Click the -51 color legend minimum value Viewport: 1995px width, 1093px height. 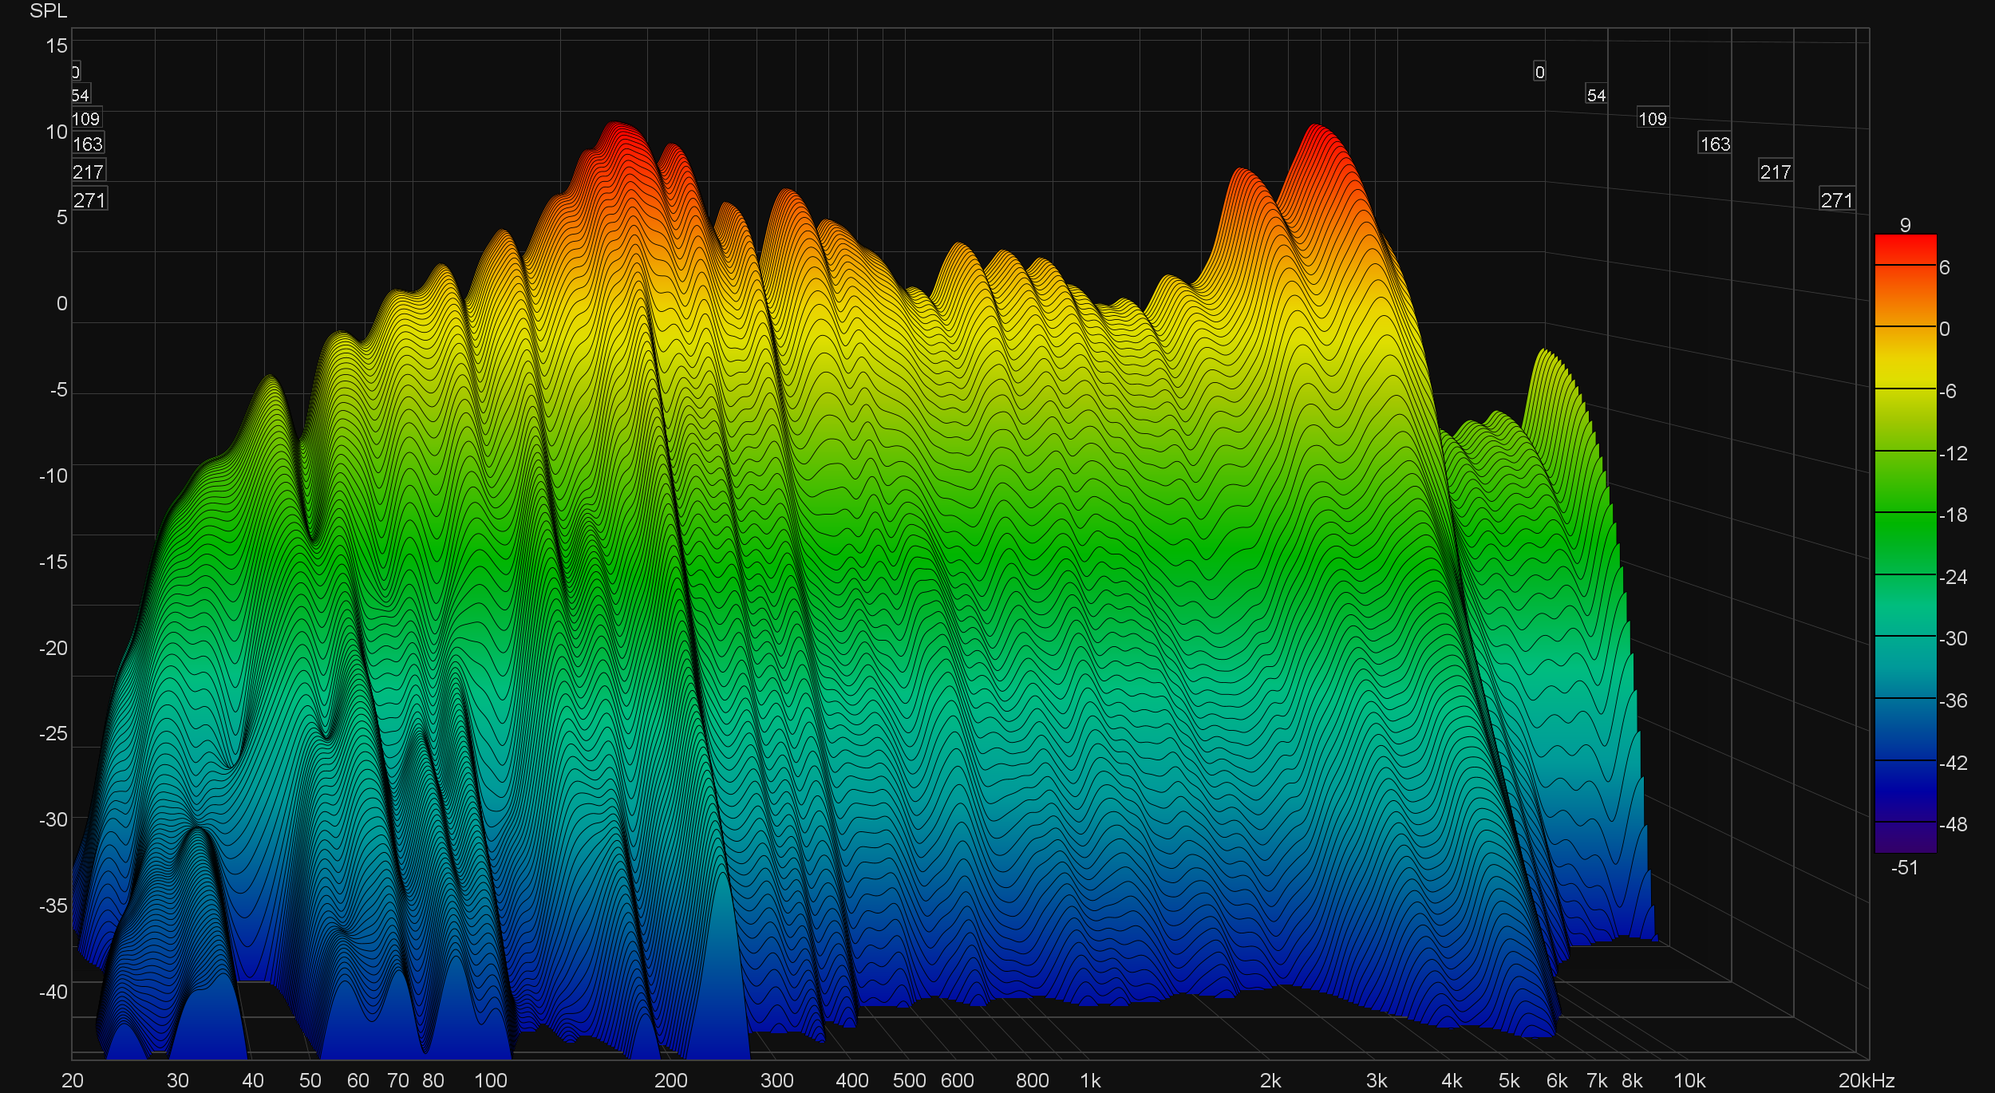tap(1904, 867)
